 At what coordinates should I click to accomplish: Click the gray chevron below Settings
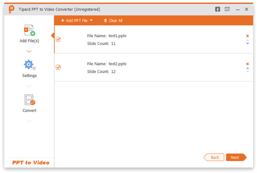click(29, 86)
